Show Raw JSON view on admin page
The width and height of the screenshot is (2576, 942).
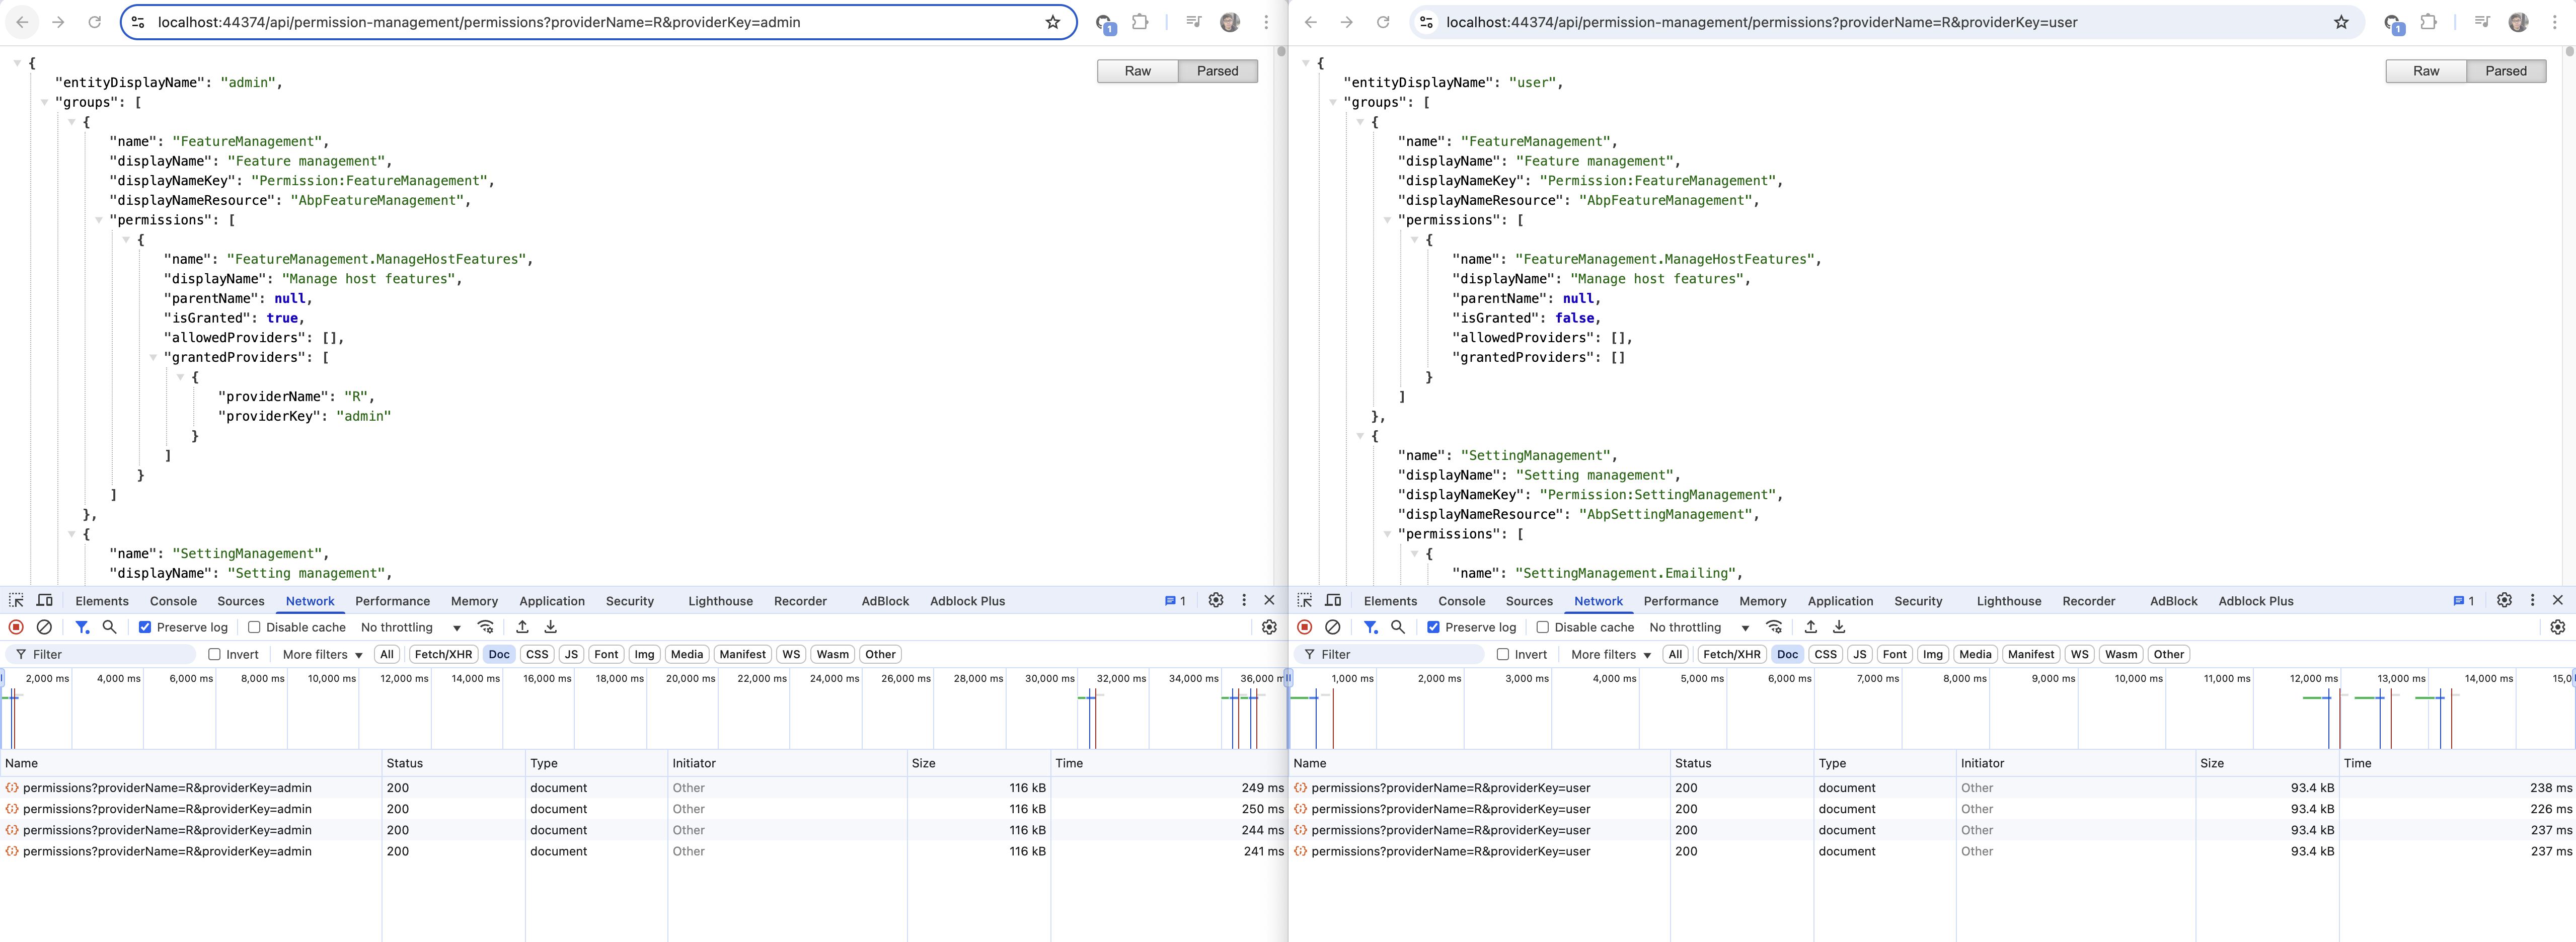pos(1137,71)
